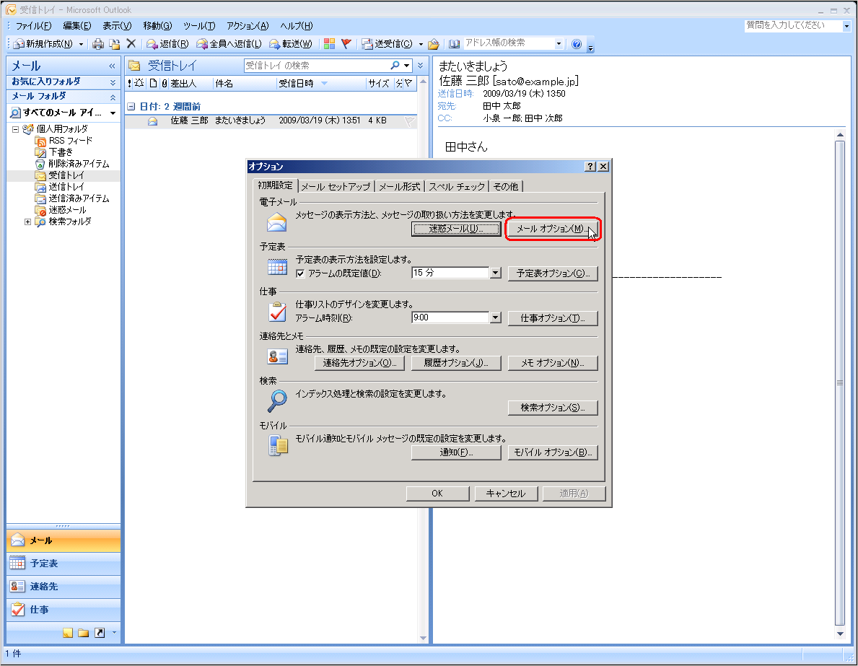Click OK button in オプション dialog
This screenshot has height=666, width=858.
click(x=437, y=494)
